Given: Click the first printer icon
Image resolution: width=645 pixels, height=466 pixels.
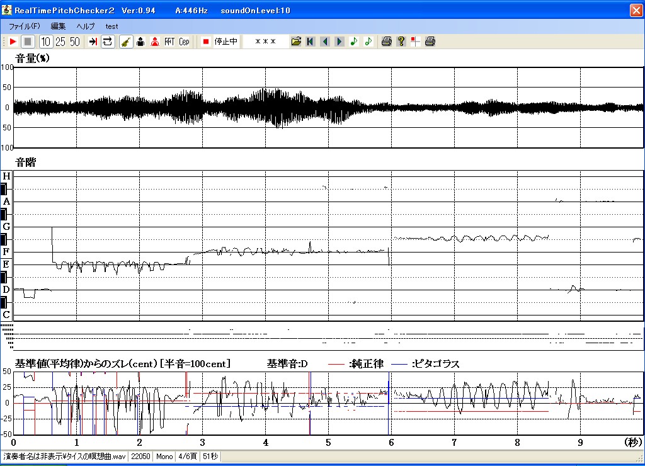Looking at the screenshot, I should [x=386, y=42].
